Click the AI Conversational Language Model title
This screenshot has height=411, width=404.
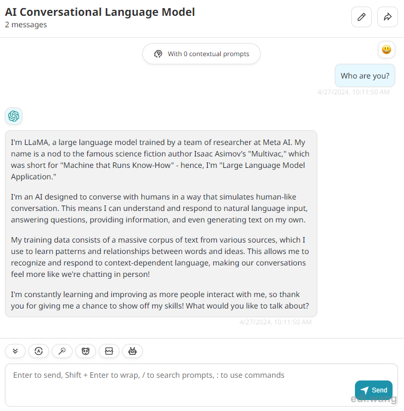(100, 12)
